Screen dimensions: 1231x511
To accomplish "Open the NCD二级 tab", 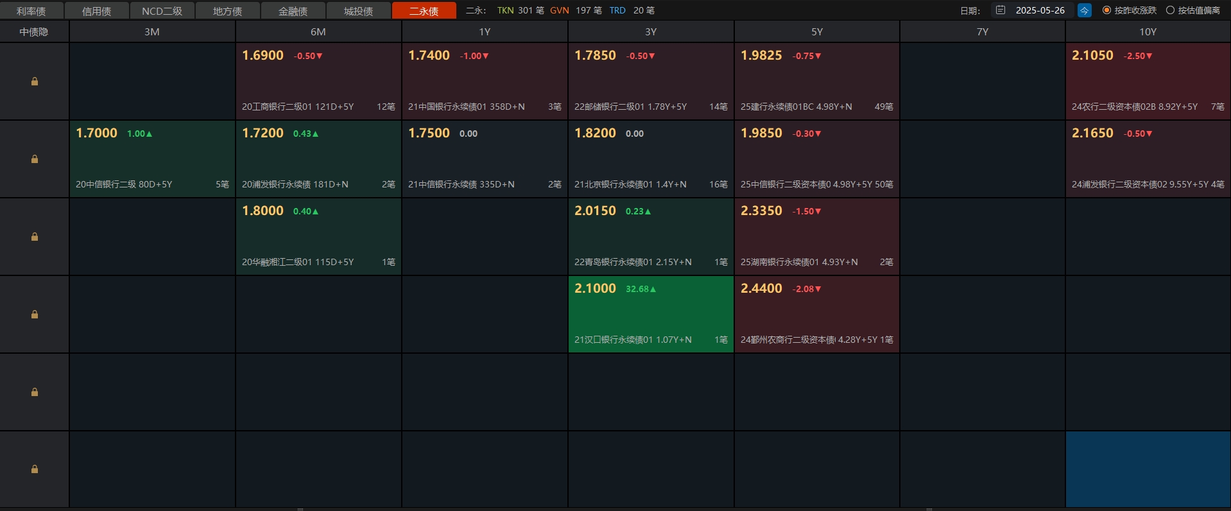I will (162, 11).
